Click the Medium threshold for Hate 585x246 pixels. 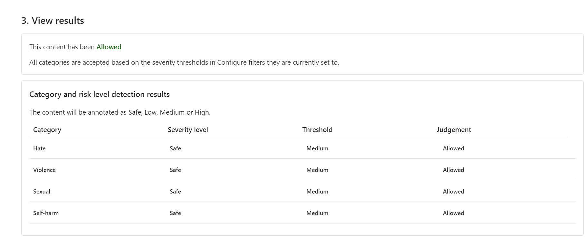pos(317,148)
